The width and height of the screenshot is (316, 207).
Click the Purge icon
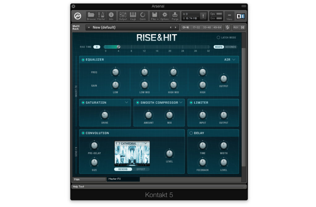175,16
